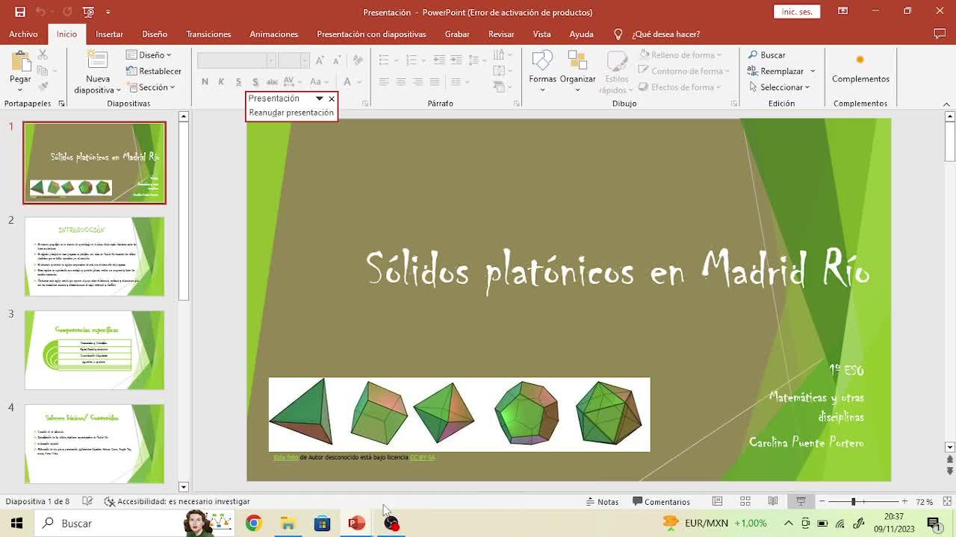Toggle normal view in status bar
The width and height of the screenshot is (956, 537).
[x=717, y=502]
